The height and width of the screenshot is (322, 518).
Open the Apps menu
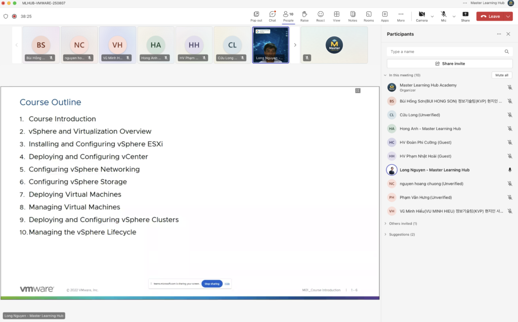point(384,16)
